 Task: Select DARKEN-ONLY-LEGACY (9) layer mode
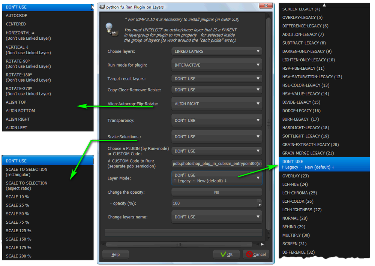pyautogui.click(x=324, y=51)
